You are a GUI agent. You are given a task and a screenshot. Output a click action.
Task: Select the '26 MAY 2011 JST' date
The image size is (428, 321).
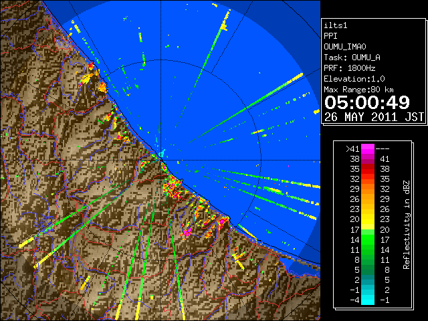coord(374,117)
